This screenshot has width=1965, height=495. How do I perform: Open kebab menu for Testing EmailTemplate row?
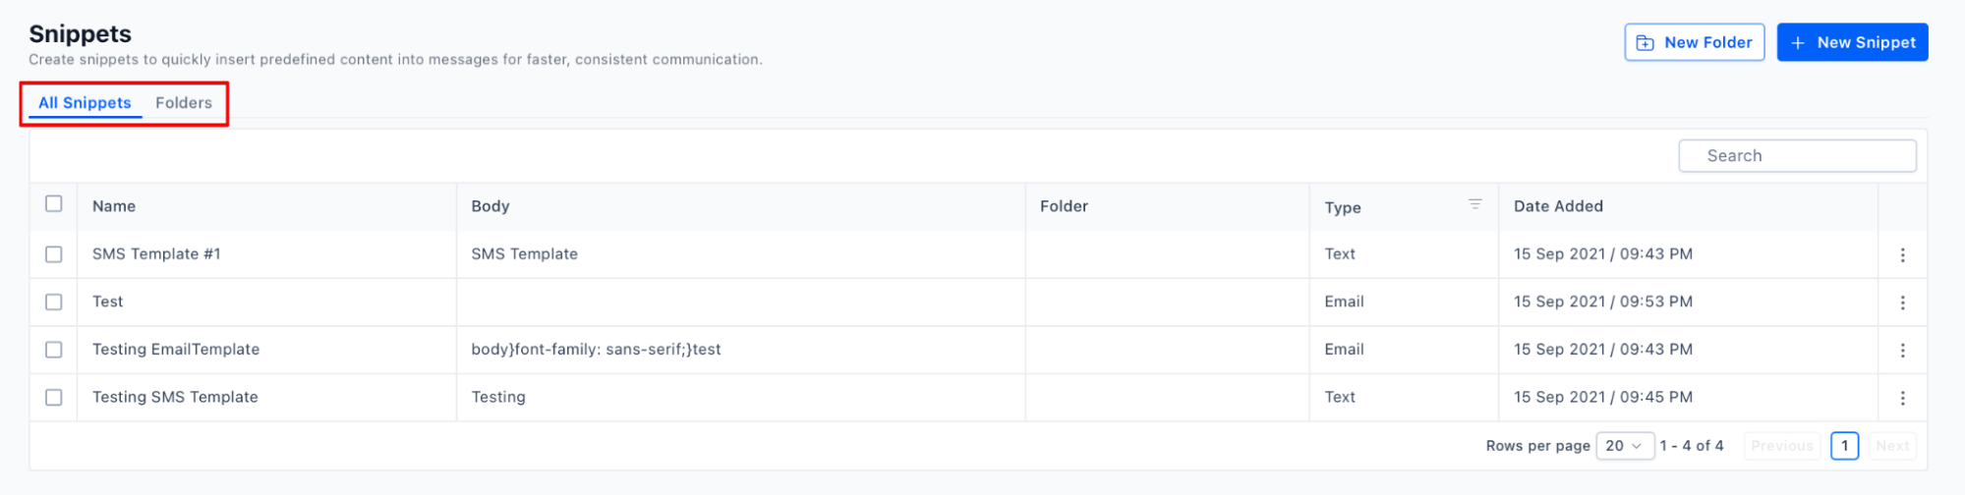tap(1902, 350)
